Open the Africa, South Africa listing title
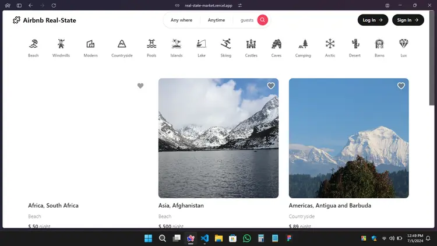The width and height of the screenshot is (437, 246). [53, 206]
